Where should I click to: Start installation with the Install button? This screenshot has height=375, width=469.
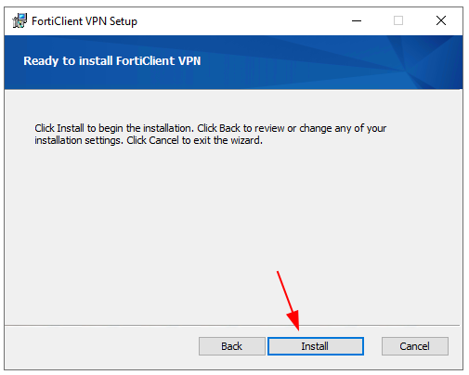tap(316, 346)
